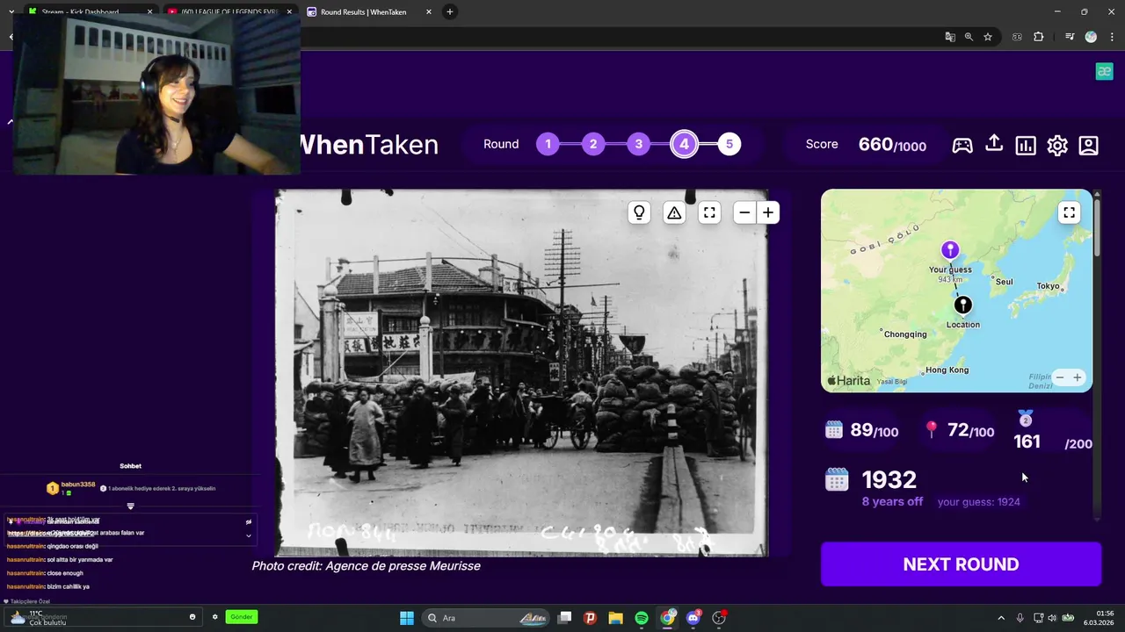Zoom in on the results map
Viewport: 1125px width, 632px height.
(x=1078, y=377)
